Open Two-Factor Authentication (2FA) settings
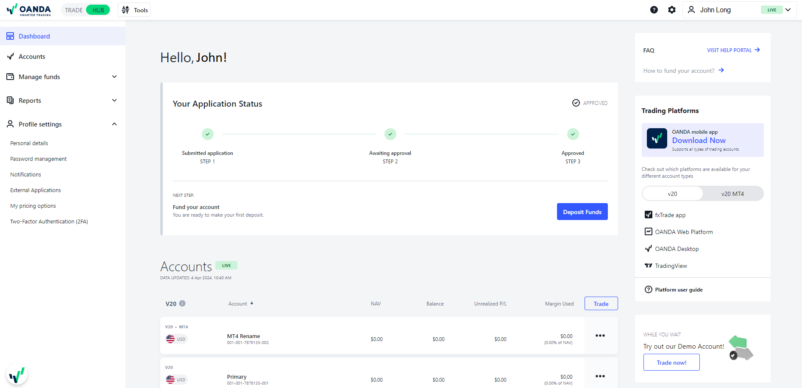Screen dimensions: 802x388 pyautogui.click(x=49, y=222)
